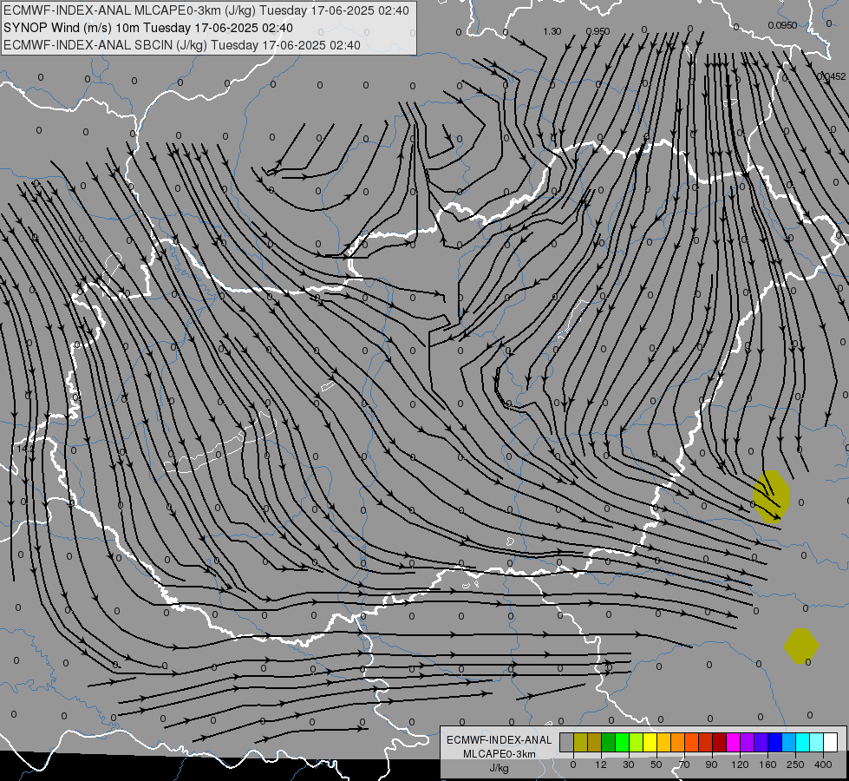849x781 pixels.
Task: Select the pure blue legend swatch
Action: 774,742
